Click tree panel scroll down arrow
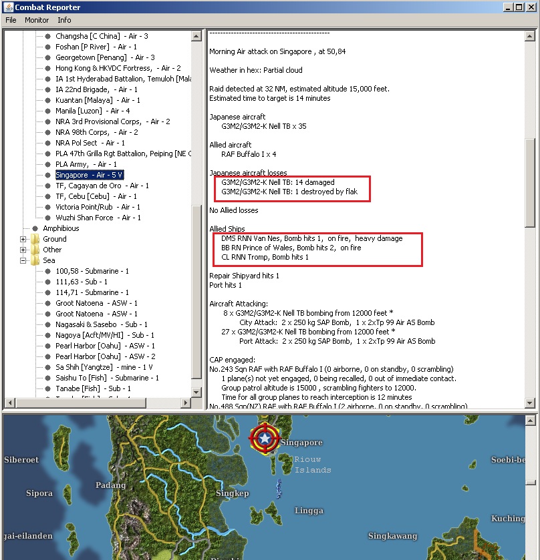540x560 pixels. [x=196, y=392]
